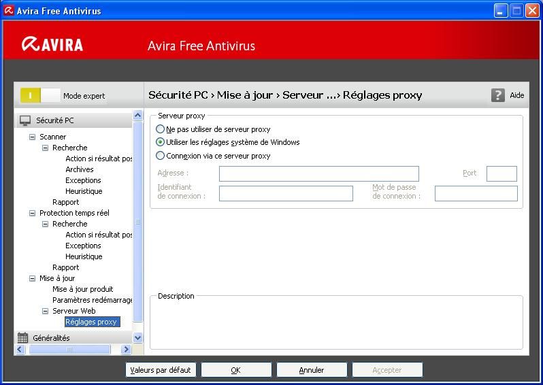Select "Ne pas utiliser de serveur proxy"

160,129
